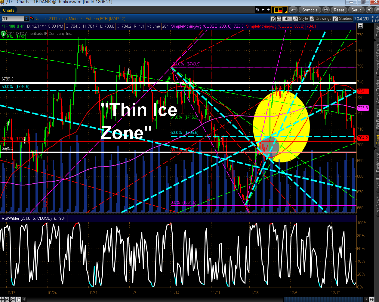Click the colored link squares icon
Screen dimensions: 379x302
[x=31, y=19]
